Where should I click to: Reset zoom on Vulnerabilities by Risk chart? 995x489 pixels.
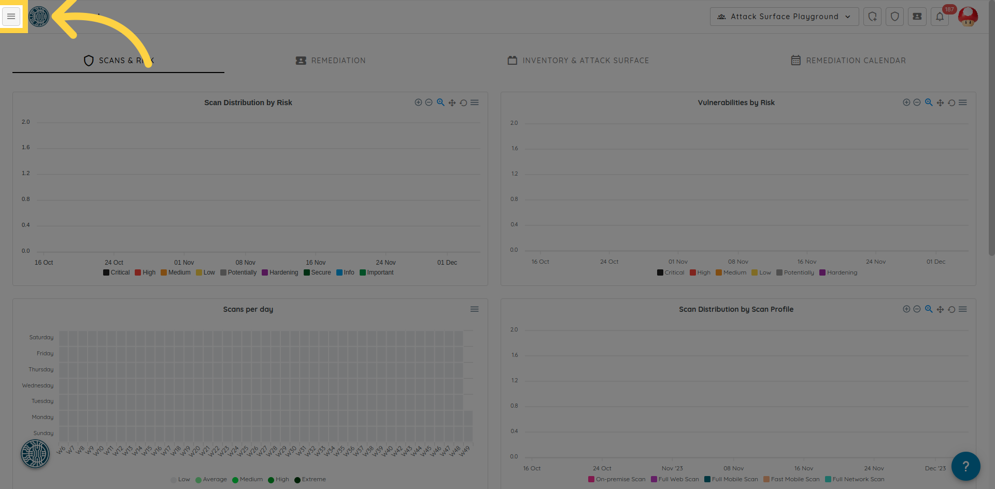pyautogui.click(x=951, y=103)
